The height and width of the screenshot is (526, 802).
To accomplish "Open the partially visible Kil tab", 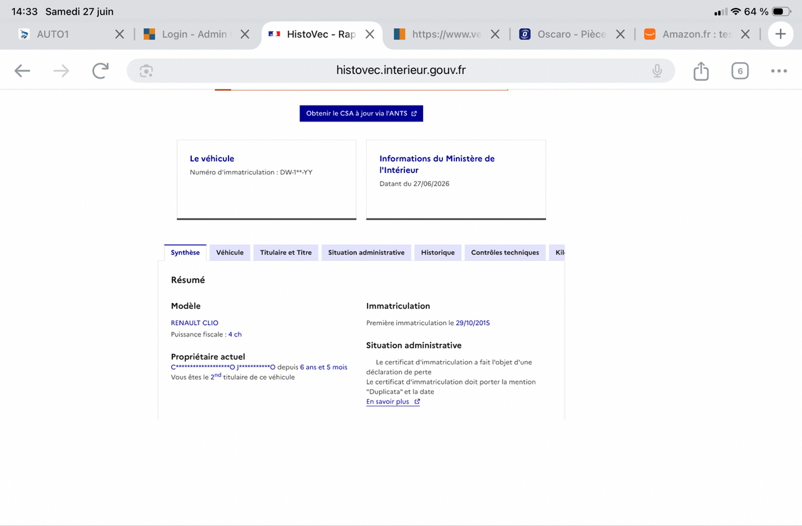I will [557, 252].
